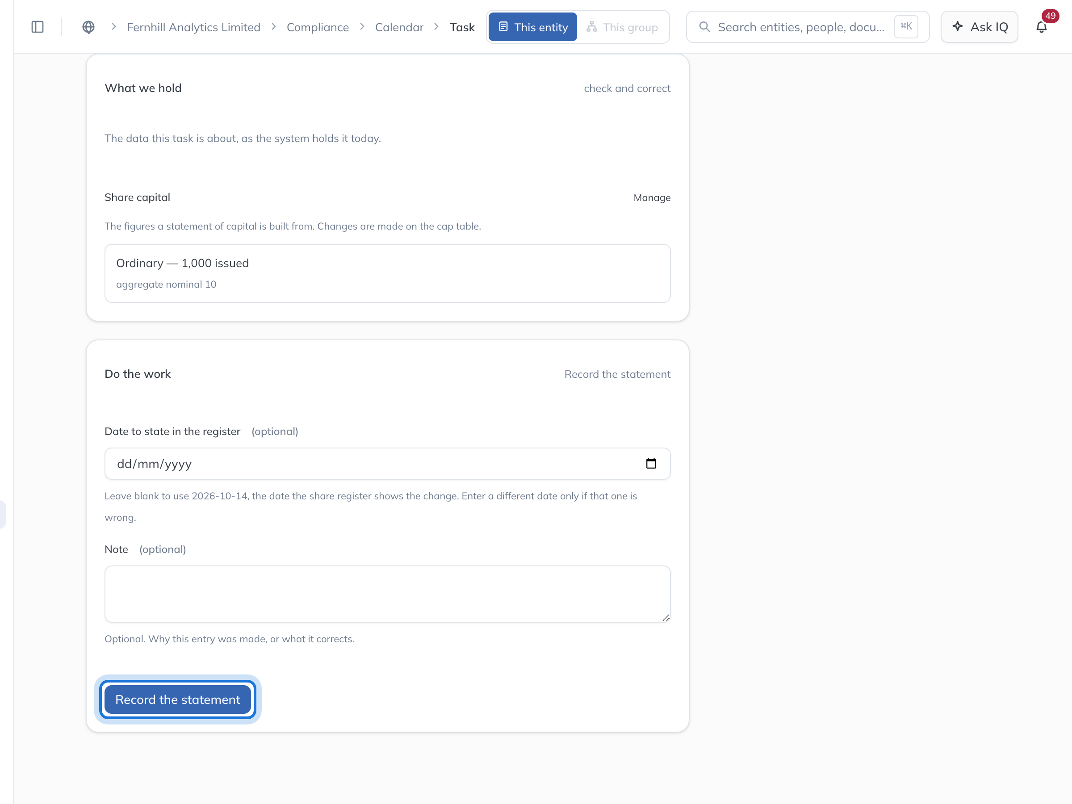Select the Task breadcrumb
Image resolution: width=1072 pixels, height=804 pixels.
coord(462,27)
